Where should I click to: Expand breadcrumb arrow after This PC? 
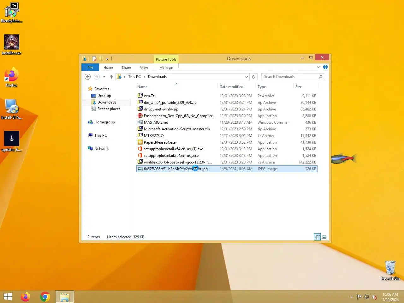tap(145, 77)
